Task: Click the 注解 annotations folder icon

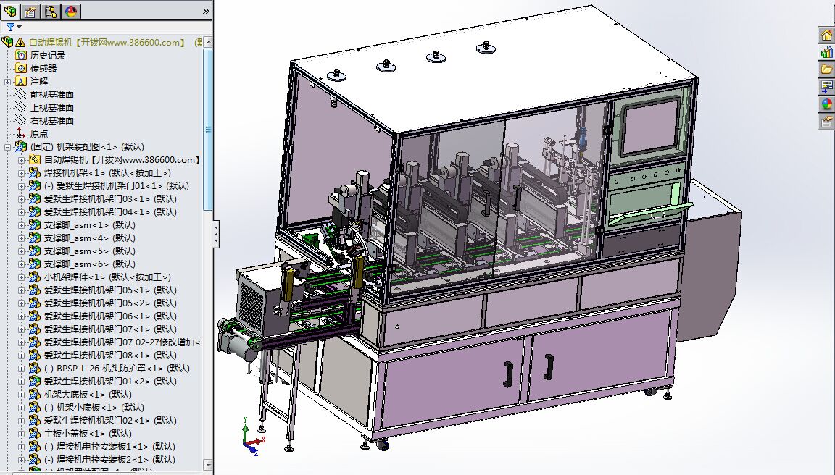Action: (x=21, y=81)
